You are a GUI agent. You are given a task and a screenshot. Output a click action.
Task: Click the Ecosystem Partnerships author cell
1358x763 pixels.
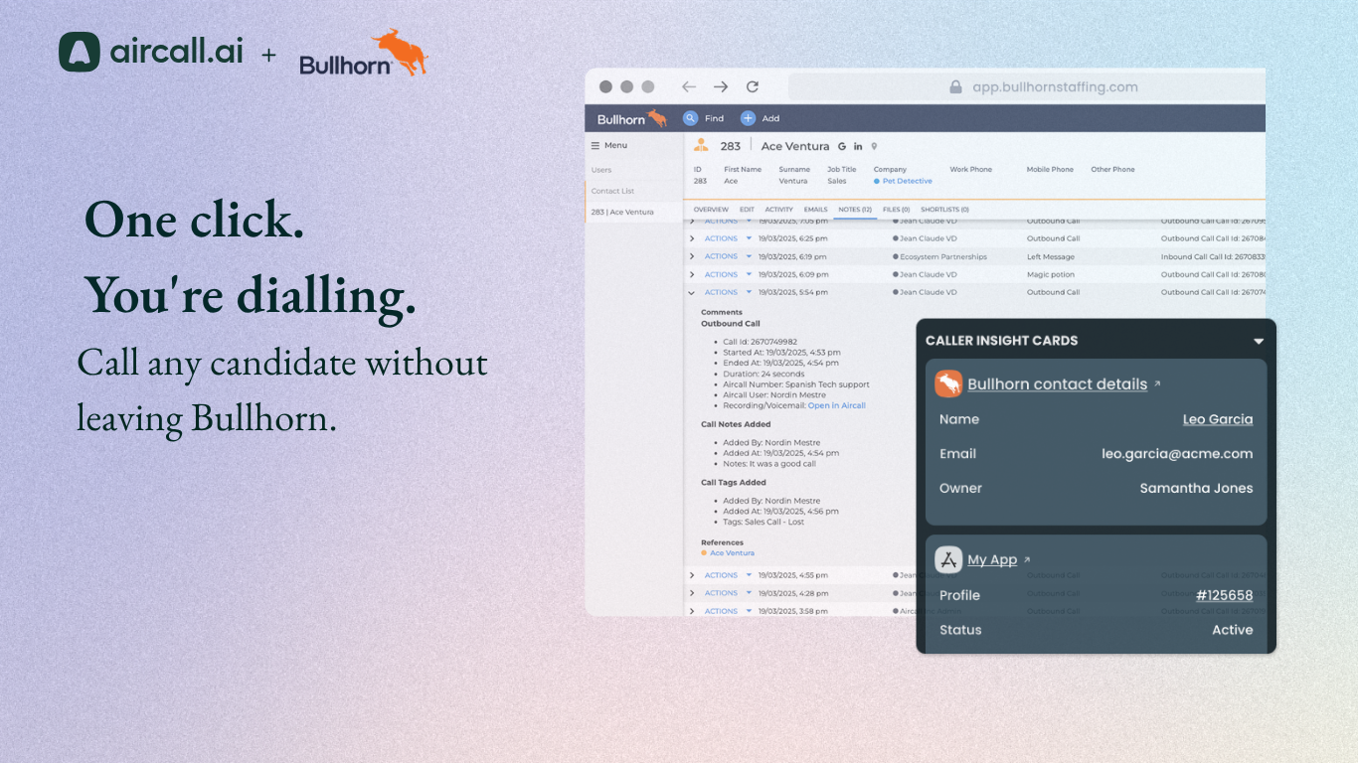tap(943, 256)
